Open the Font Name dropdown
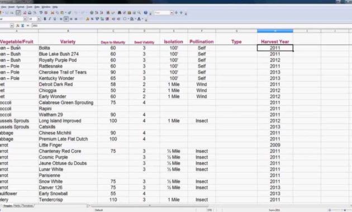 [25, 19]
